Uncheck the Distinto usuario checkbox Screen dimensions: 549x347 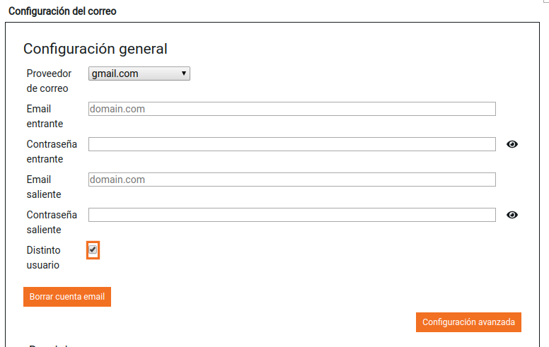[x=93, y=250]
